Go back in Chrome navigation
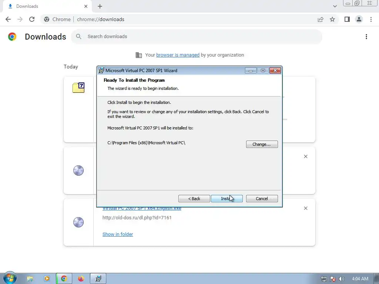The height and width of the screenshot is (284, 379). 8,19
